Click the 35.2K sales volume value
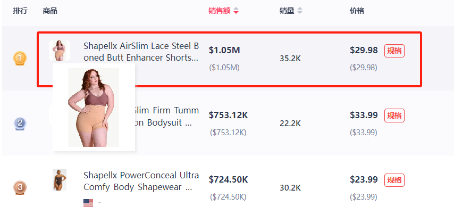This screenshot has height=214, width=454. (290, 58)
